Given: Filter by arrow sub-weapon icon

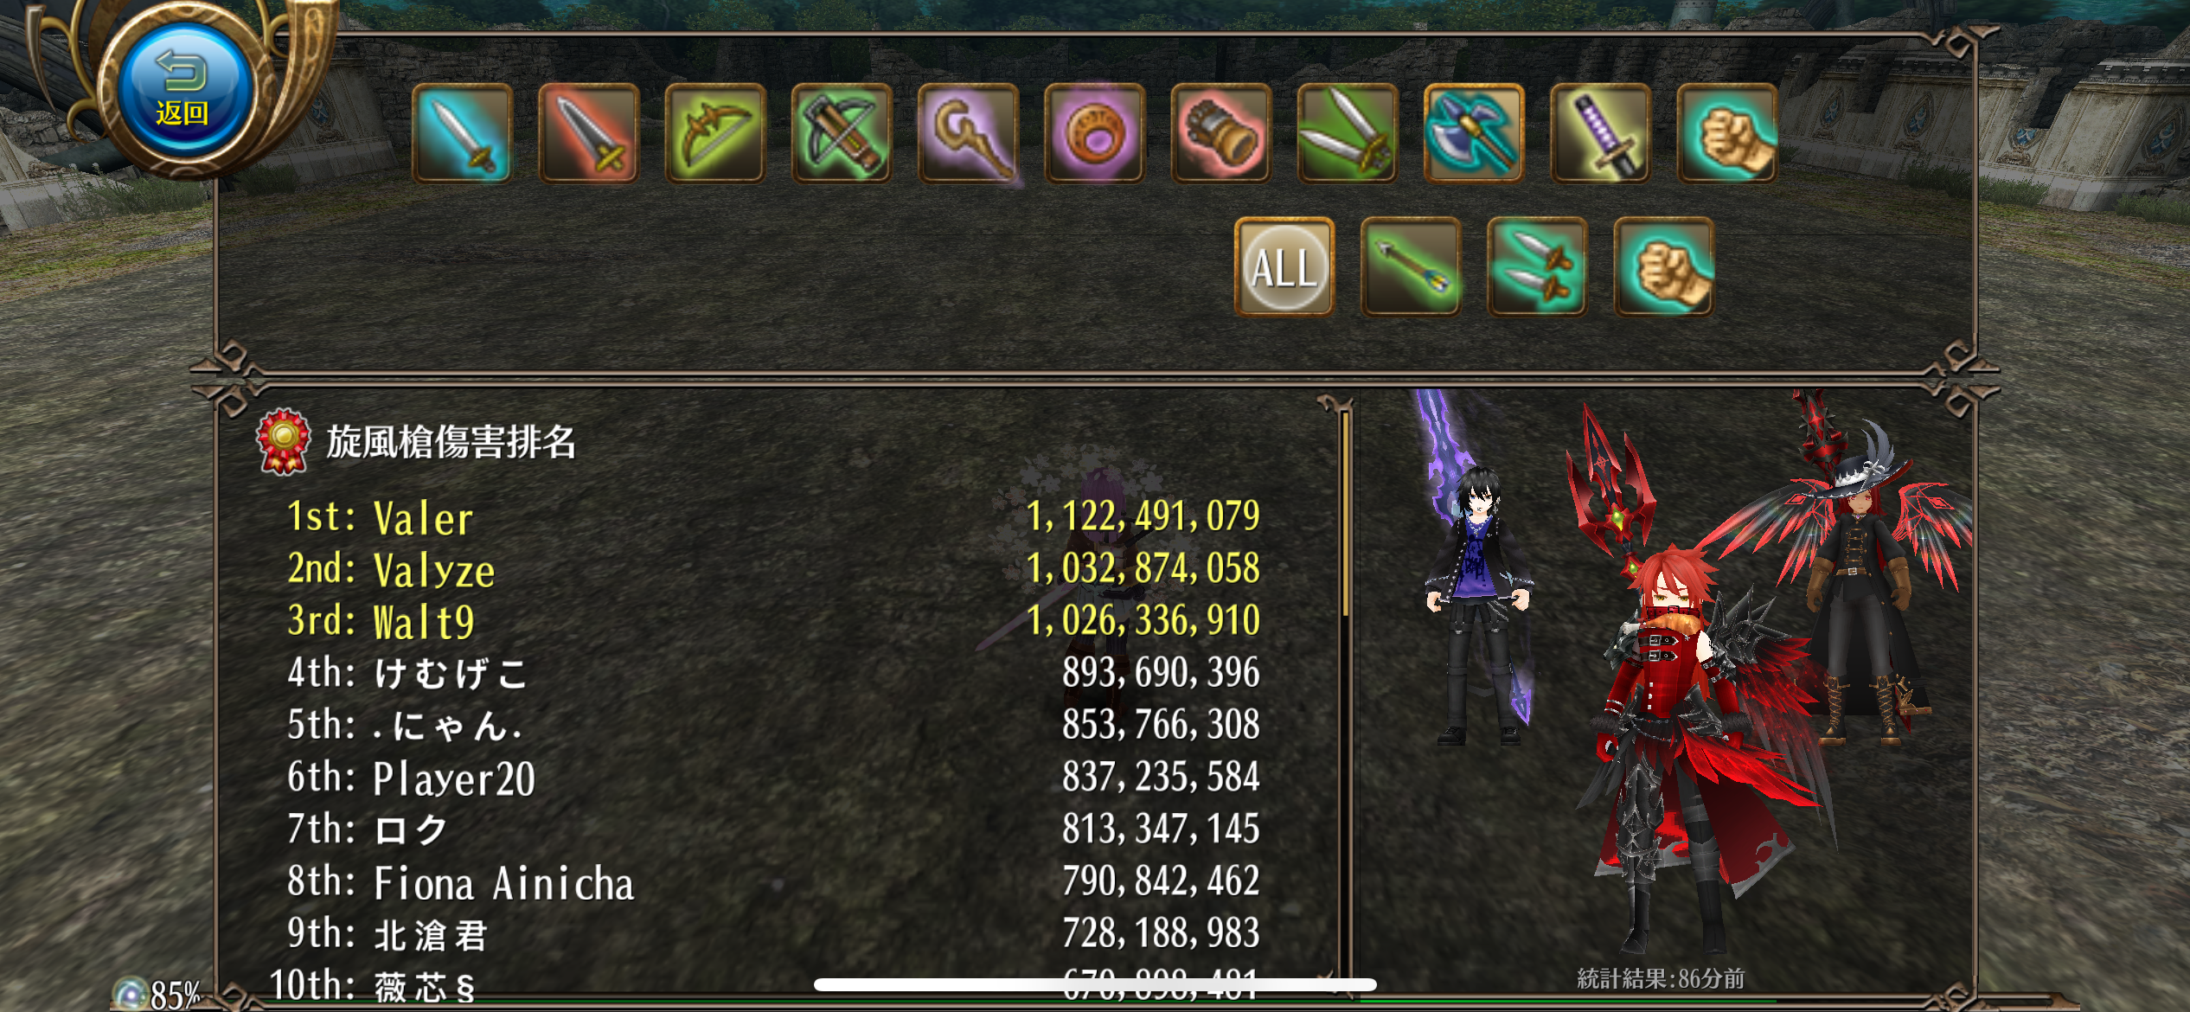Looking at the screenshot, I should [x=1411, y=266].
